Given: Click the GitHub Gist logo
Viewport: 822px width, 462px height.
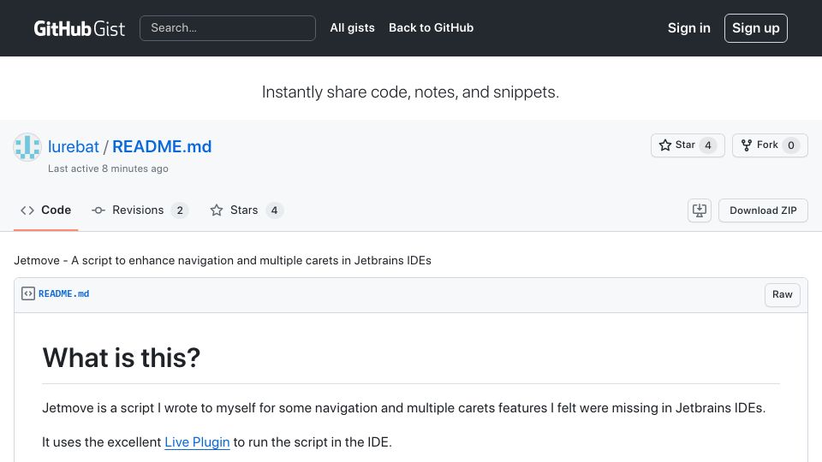Looking at the screenshot, I should pyautogui.click(x=79, y=28).
